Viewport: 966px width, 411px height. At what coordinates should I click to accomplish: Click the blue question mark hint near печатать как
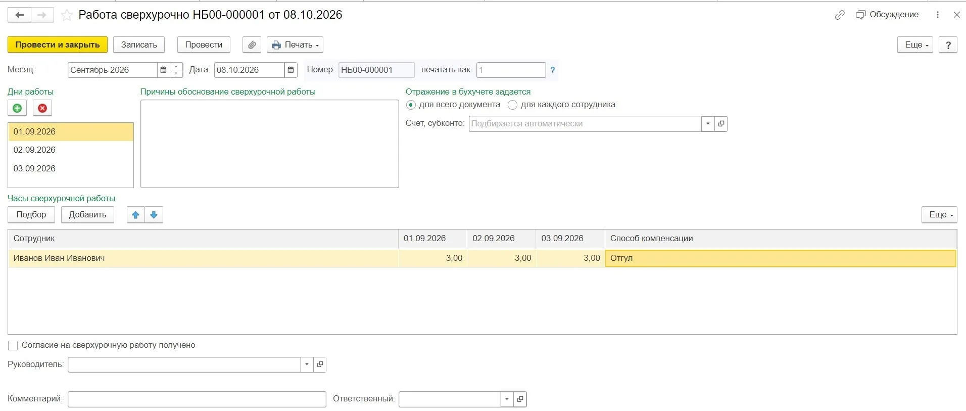pos(552,70)
